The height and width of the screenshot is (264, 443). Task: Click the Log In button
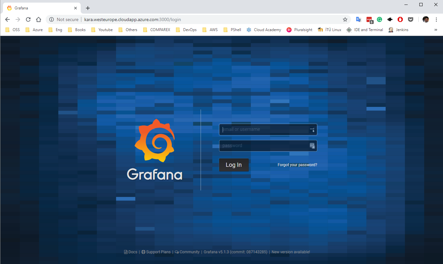click(234, 165)
